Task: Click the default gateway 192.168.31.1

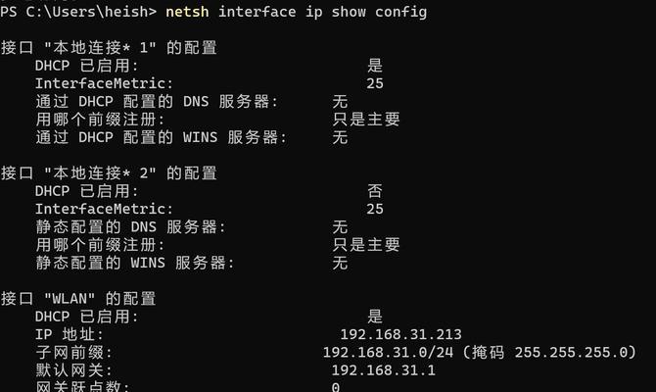Action: (383, 370)
